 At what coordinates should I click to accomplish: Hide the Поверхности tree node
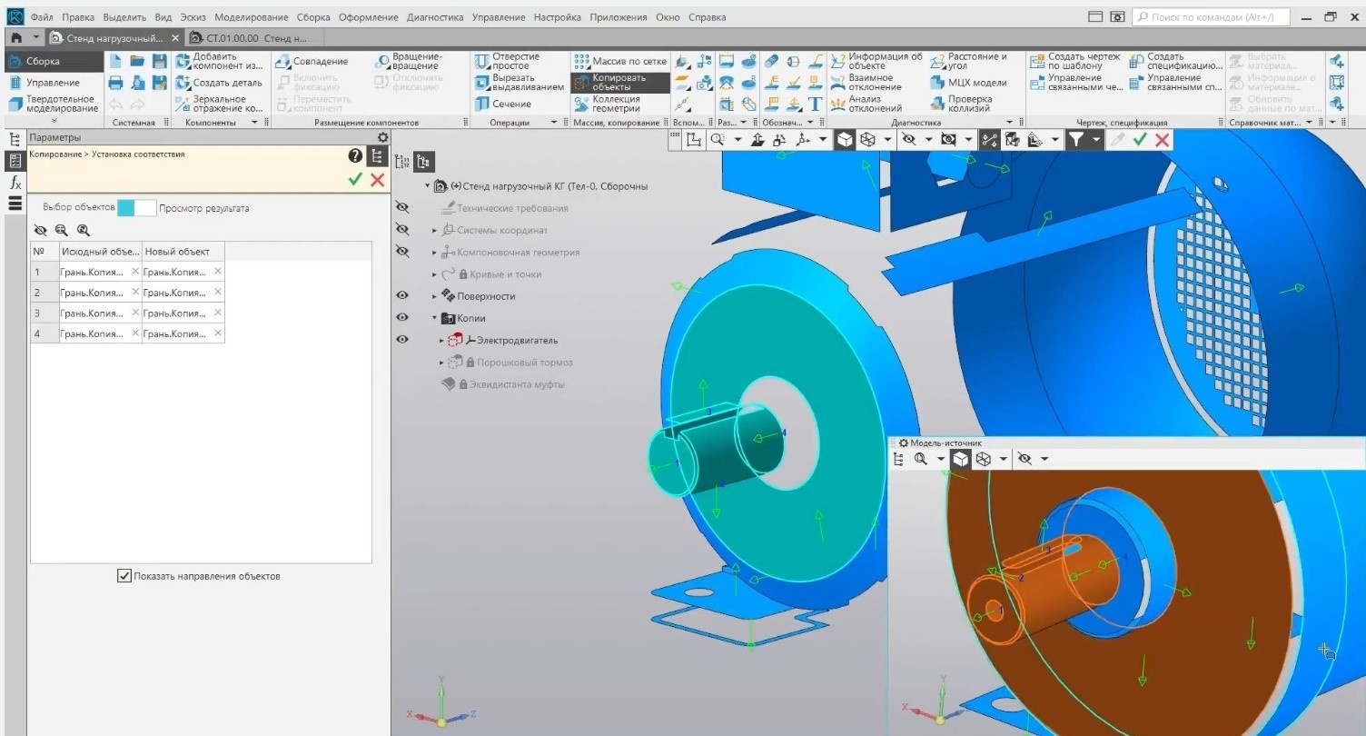click(402, 295)
